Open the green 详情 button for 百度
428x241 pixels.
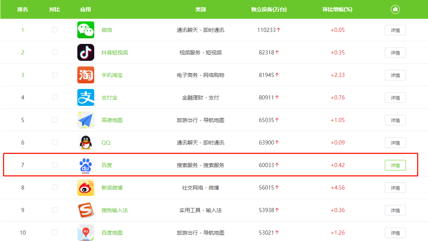pyautogui.click(x=395, y=165)
